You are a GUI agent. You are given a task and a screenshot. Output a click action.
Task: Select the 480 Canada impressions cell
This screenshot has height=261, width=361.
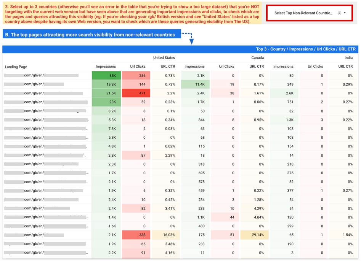[x=195, y=226]
